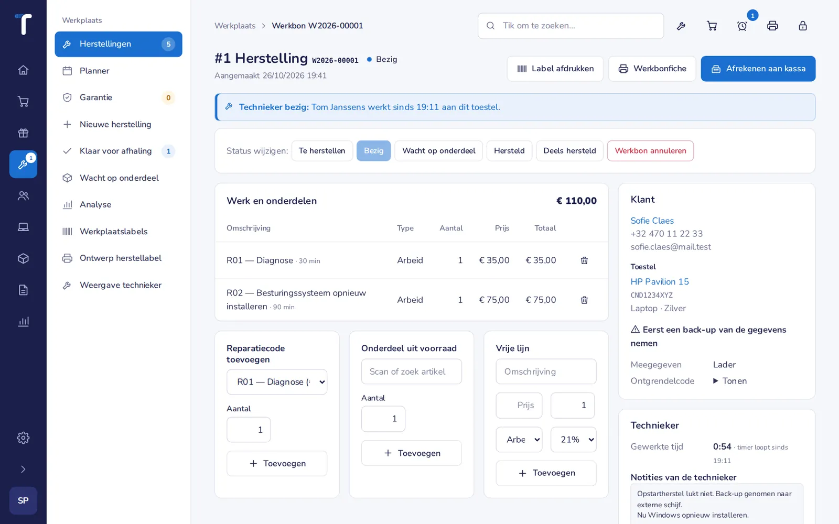This screenshot has height=524, width=839.
Task: Delete the R02 Besturingssysteem line
Action: 584,300
